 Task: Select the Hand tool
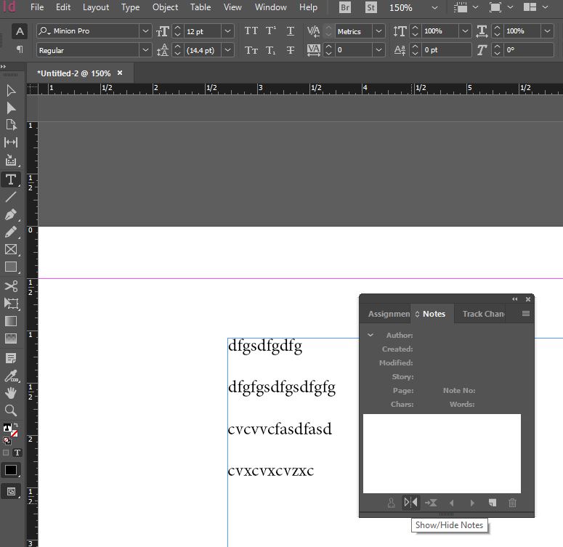11,393
